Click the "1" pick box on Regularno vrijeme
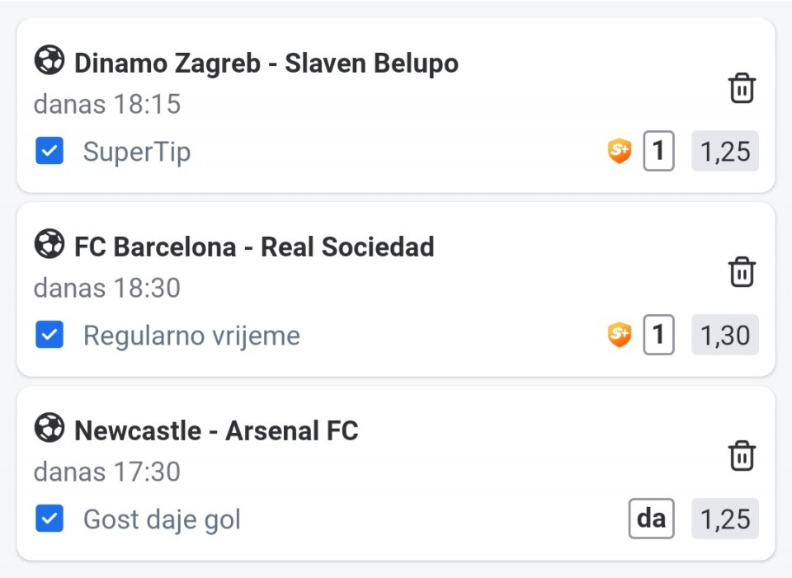The width and height of the screenshot is (792, 578). (658, 336)
